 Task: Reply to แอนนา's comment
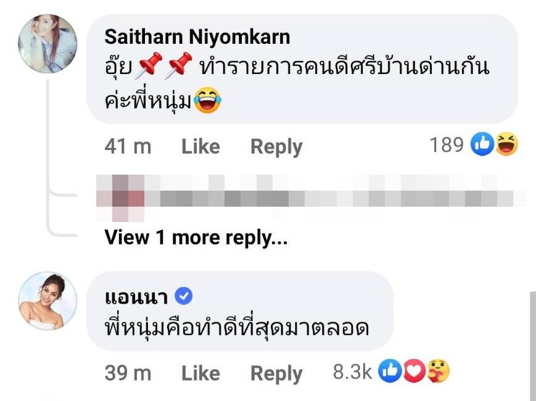tap(276, 373)
